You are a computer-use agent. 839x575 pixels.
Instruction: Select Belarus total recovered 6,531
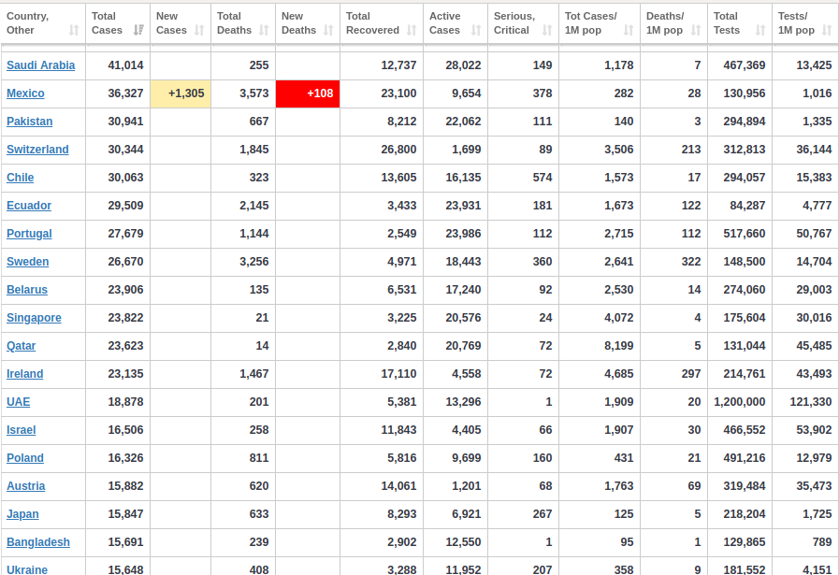point(402,290)
